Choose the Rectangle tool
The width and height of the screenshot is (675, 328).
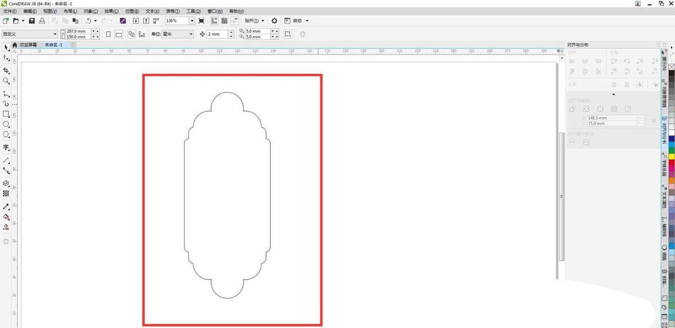click(x=6, y=114)
